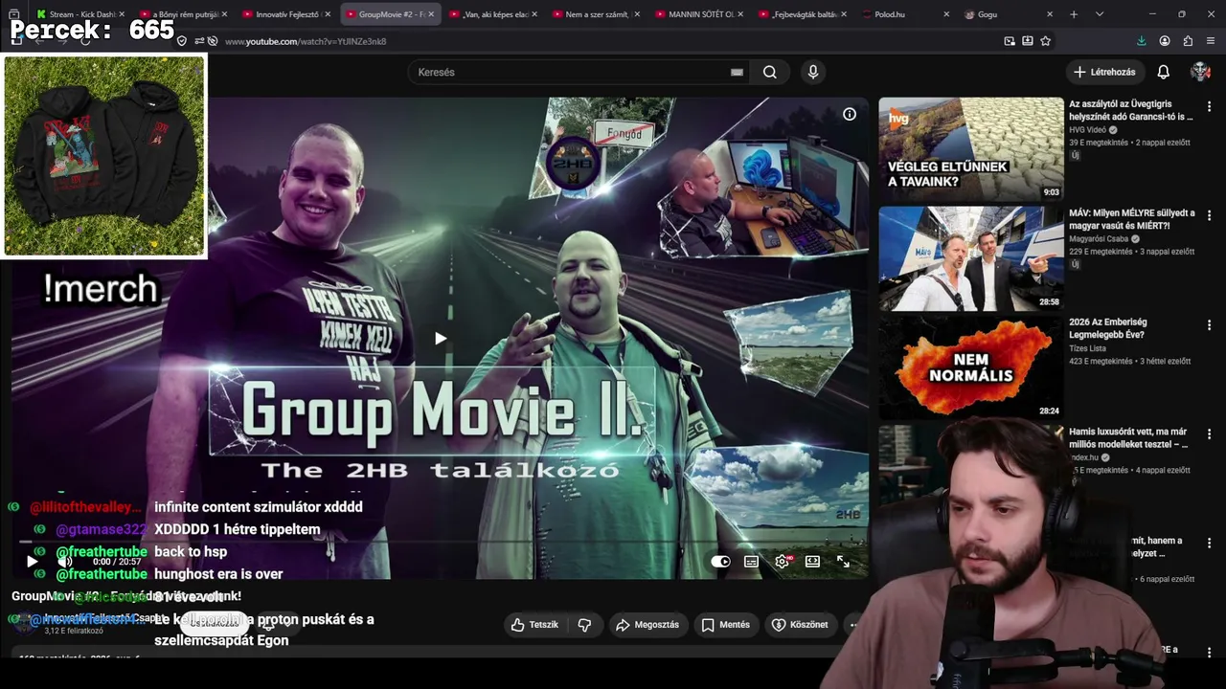Expand the list-all-tabs dropdown
Viewport: 1226px width, 689px height.
1100,14
